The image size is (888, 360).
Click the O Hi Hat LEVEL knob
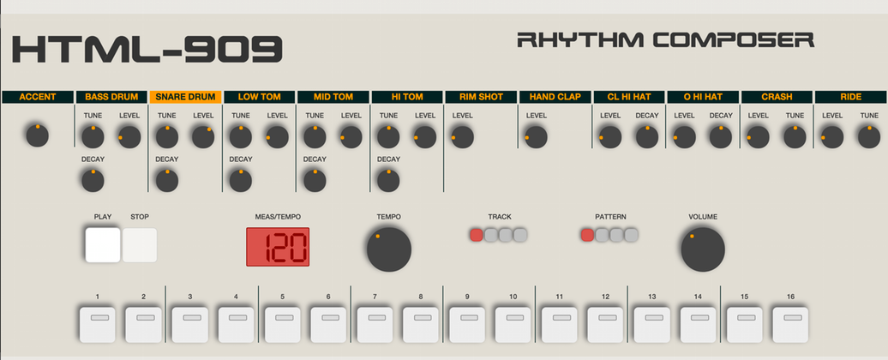pyautogui.click(x=684, y=137)
